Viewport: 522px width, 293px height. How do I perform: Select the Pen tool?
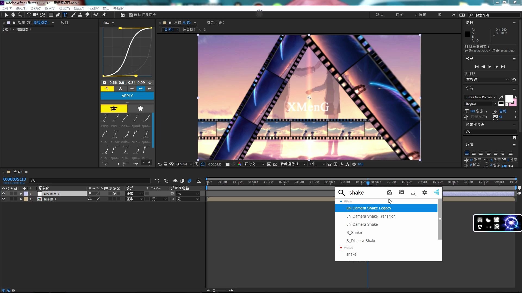58,15
